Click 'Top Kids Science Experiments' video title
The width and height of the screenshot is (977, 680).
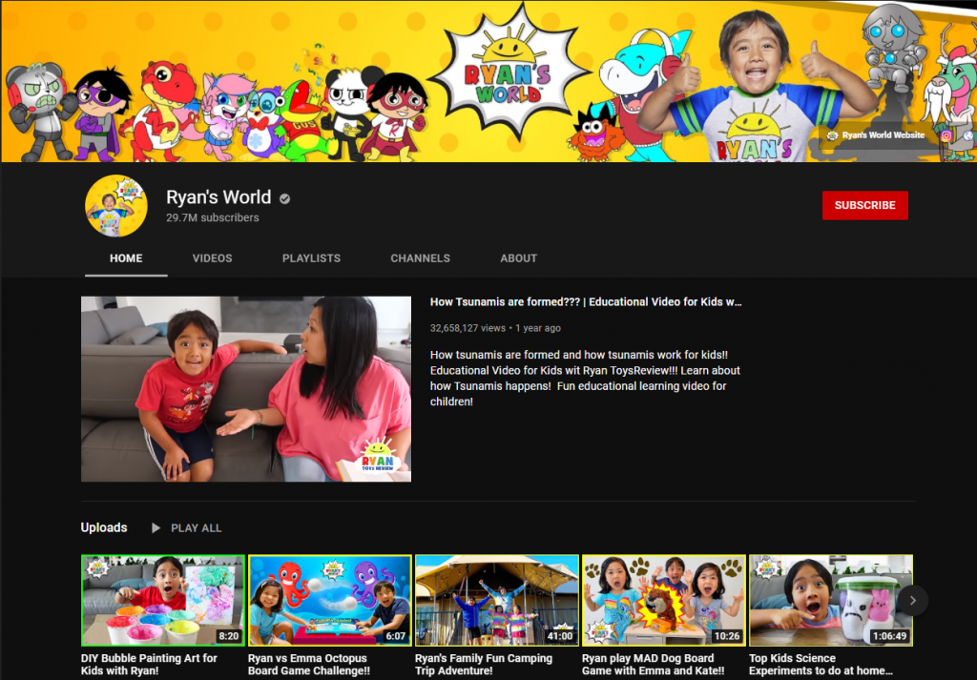pyautogui.click(x=821, y=665)
